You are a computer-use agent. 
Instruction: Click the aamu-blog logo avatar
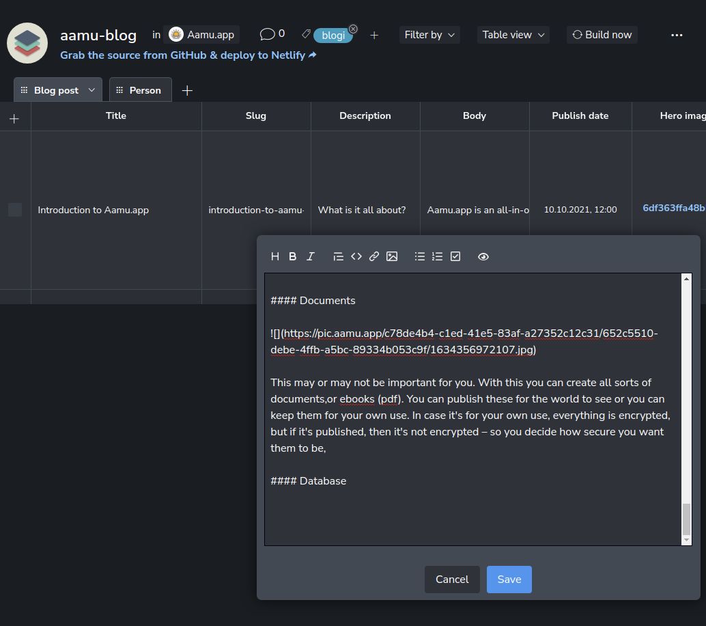pyautogui.click(x=27, y=43)
